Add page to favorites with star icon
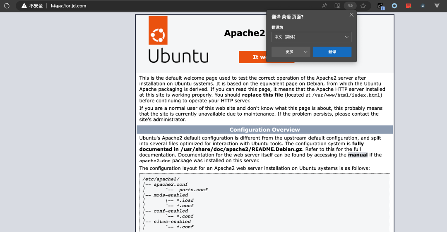This screenshot has width=447, height=232. (363, 6)
